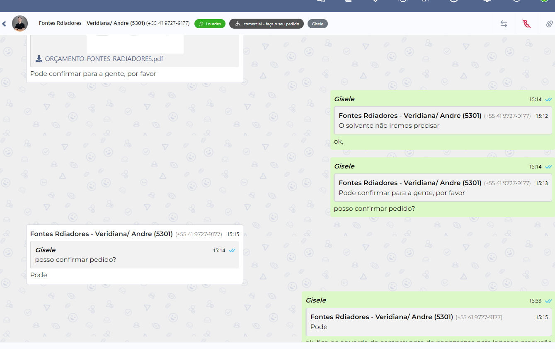The width and height of the screenshot is (555, 349).
Task: Open the contact's profile photo
Action: coord(20,24)
